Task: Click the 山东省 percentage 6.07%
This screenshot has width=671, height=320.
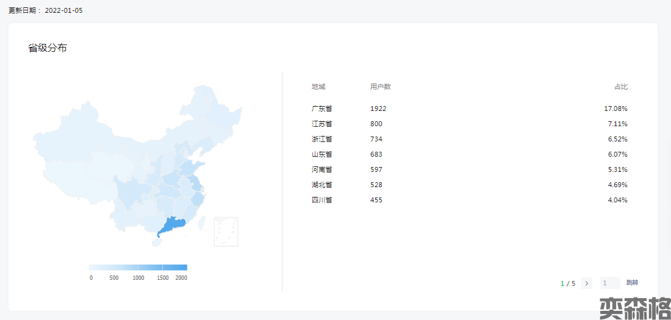Action: [617, 154]
